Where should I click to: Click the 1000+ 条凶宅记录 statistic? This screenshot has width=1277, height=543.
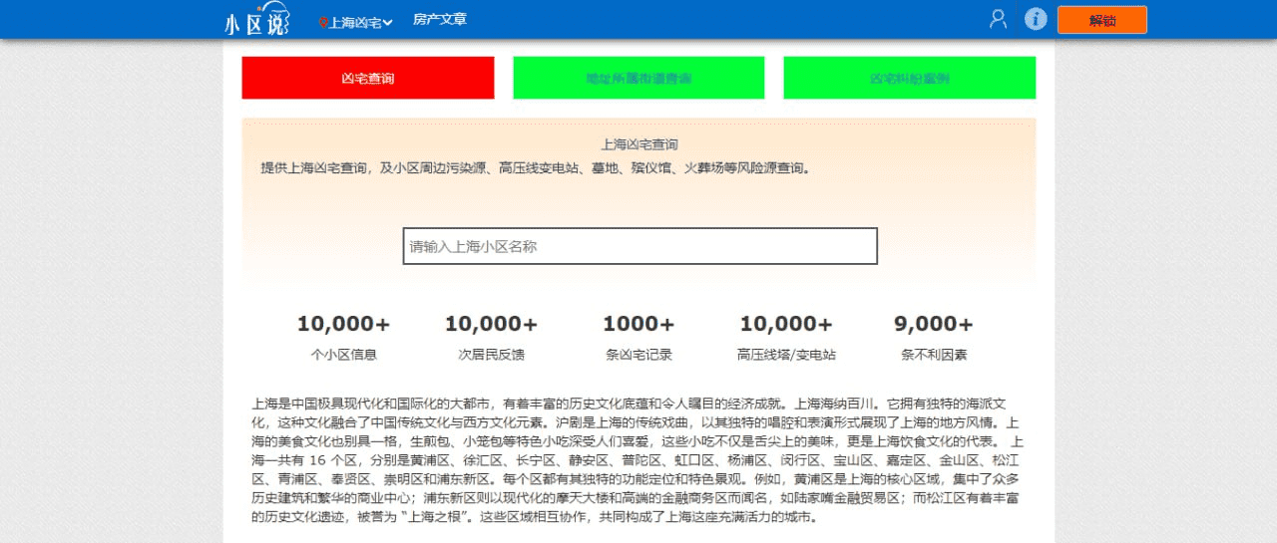coord(638,337)
